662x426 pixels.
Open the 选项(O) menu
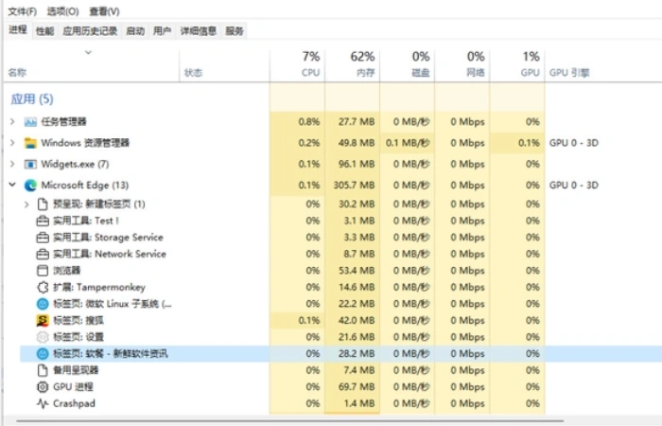pos(63,11)
